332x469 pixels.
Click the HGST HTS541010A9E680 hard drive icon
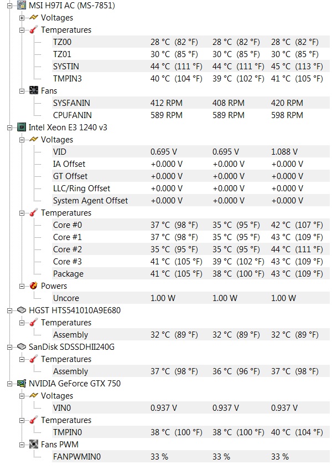point(22,310)
